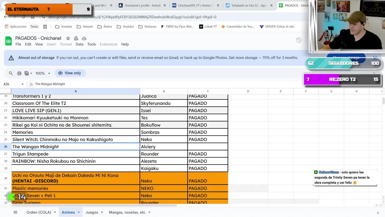
Task: Select cell "Trigun Stampede"
Action: 75,154
